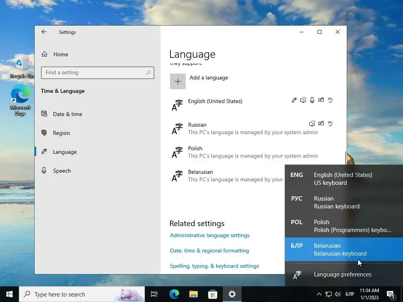This screenshot has height=302, width=403.
Task: Click the Settings window scrollbar
Action: (346, 158)
